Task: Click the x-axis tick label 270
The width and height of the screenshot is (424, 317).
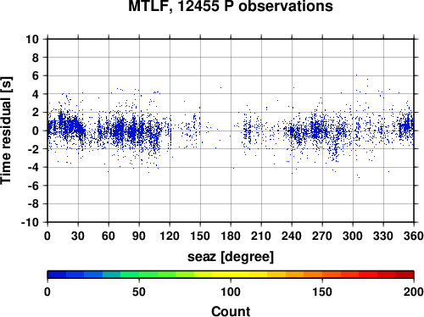Action: coord(322,236)
